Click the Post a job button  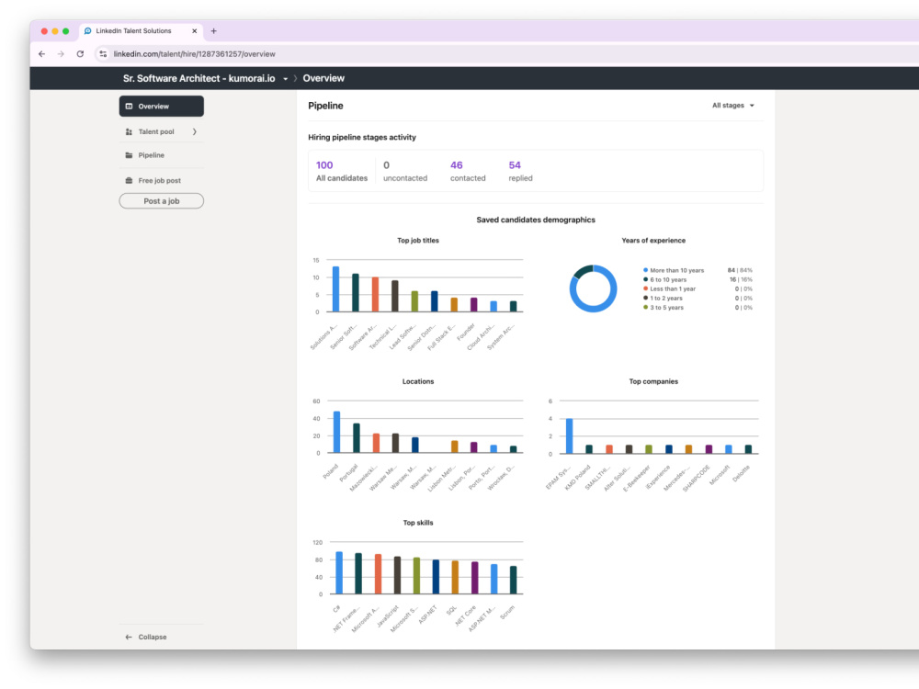[x=161, y=201]
